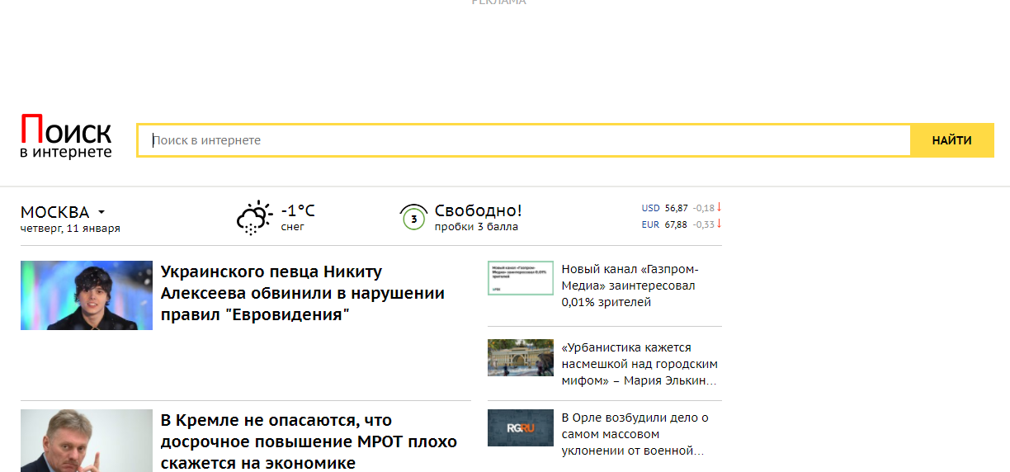Viewport: 1010px width, 472px height.
Task: Click the red EUR down arrow
Action: coord(719,224)
